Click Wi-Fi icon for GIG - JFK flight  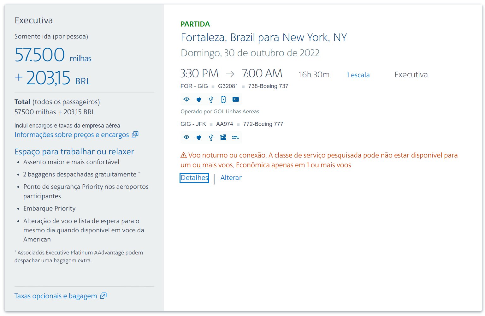tap(186, 137)
